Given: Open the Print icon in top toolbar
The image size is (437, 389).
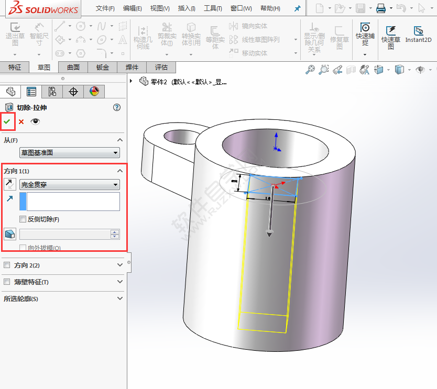Looking at the screenshot, I should click(x=381, y=7).
